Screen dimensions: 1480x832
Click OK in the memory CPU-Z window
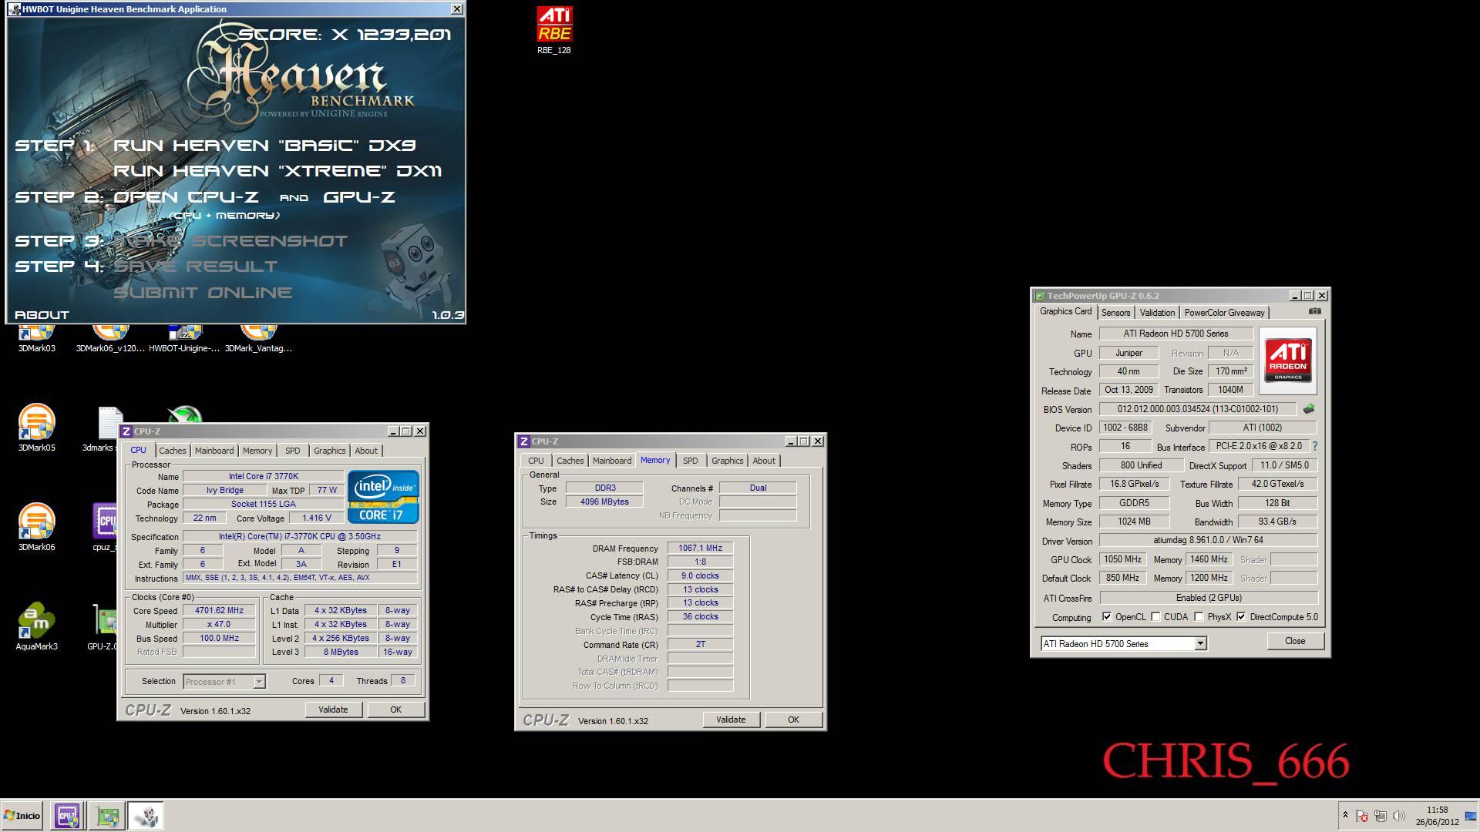click(x=793, y=720)
